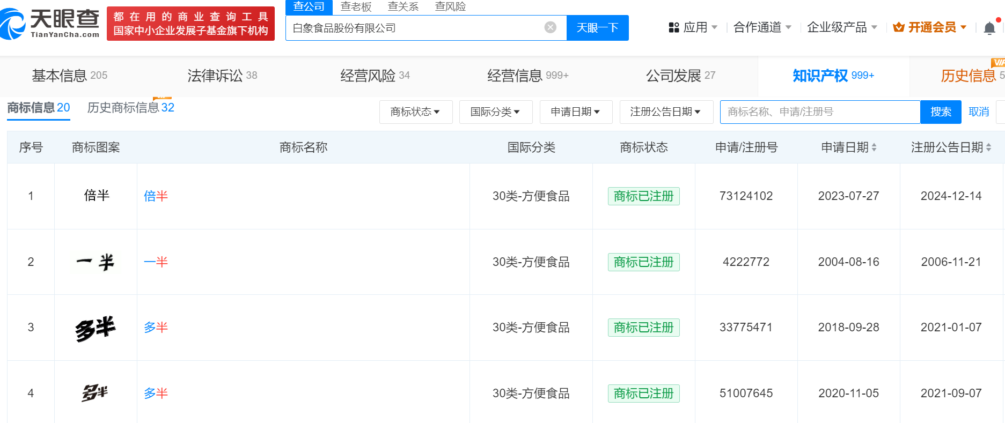Select registration number 51007645
1005x423 pixels.
pos(746,394)
